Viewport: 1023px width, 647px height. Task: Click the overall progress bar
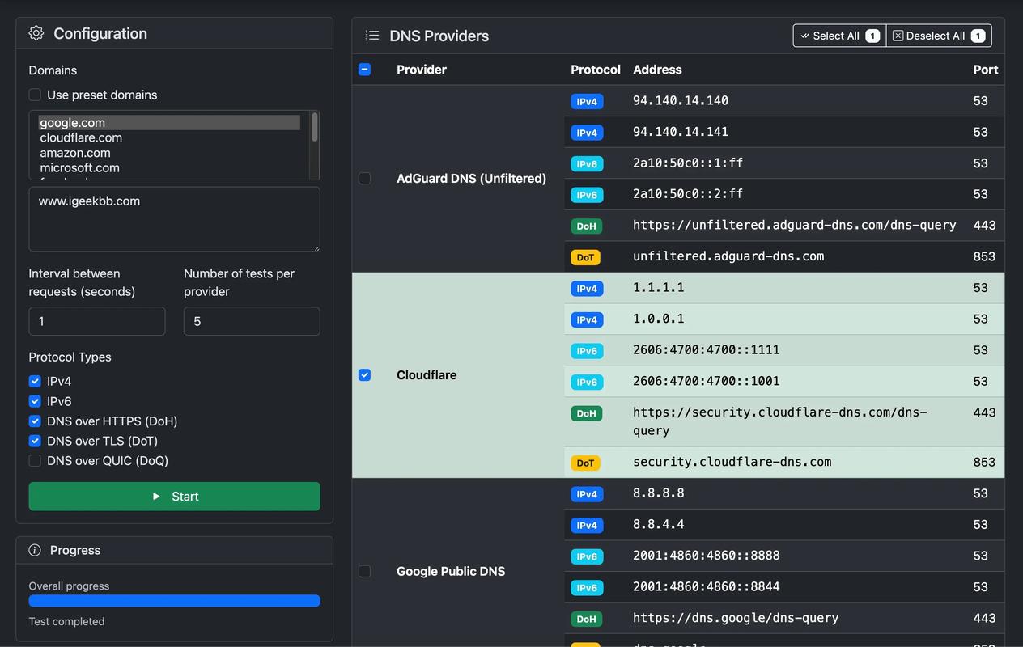coord(174,600)
